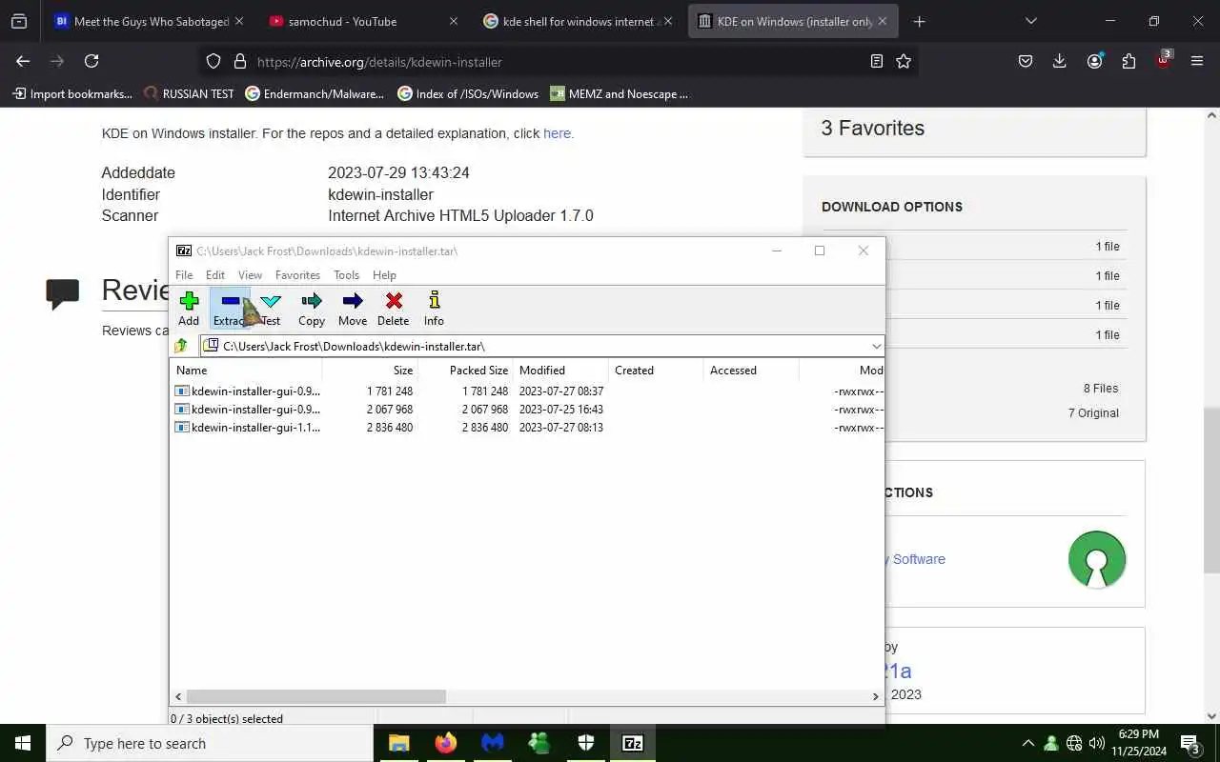The image size is (1220, 762).
Task: Click the taskbar search box
Action: coord(210,743)
